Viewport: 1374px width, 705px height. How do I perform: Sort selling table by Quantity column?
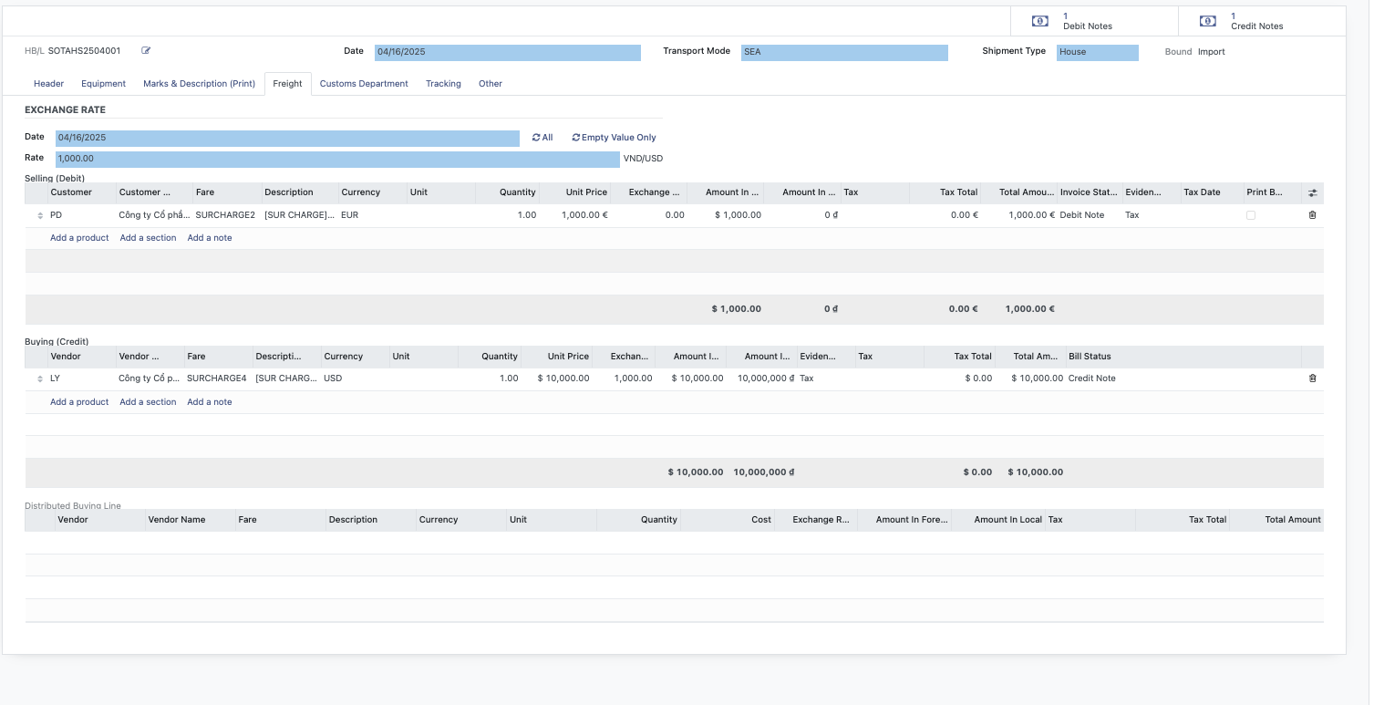click(x=517, y=192)
